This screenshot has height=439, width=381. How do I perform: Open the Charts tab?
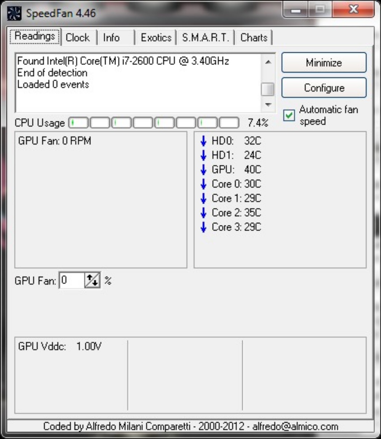coord(254,38)
